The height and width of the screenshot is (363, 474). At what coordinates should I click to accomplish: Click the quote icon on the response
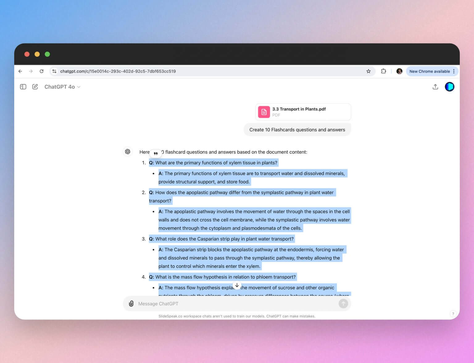click(x=156, y=153)
